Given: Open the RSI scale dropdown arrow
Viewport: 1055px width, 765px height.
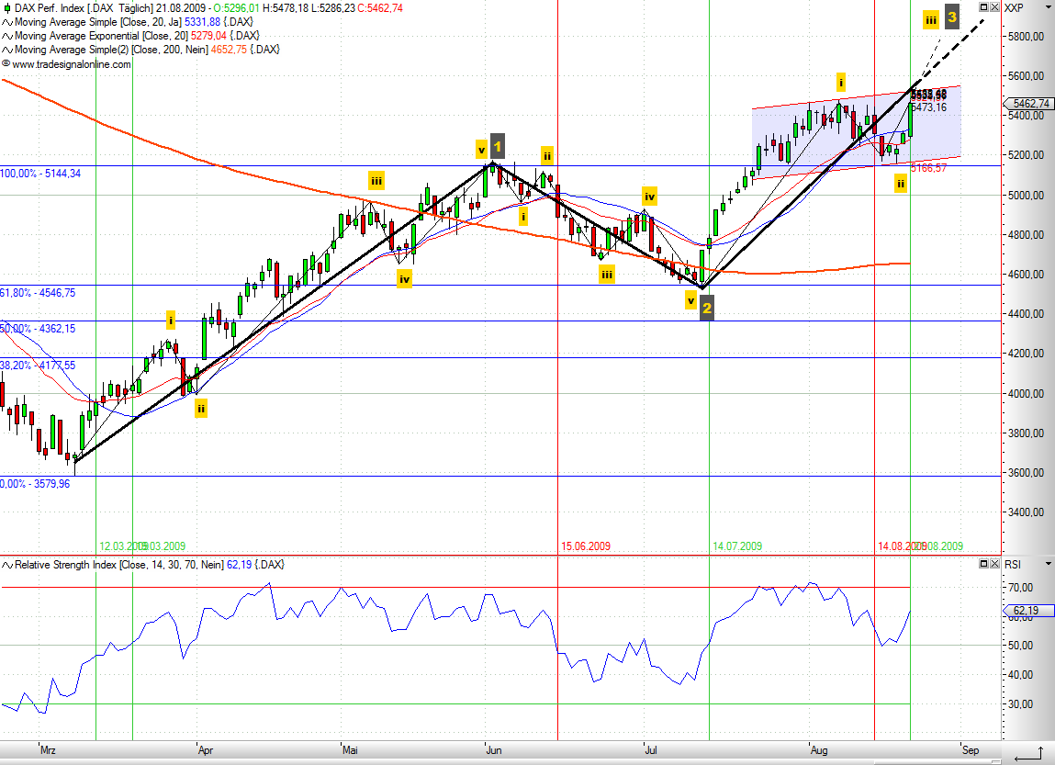Looking at the screenshot, I should coord(1048,564).
